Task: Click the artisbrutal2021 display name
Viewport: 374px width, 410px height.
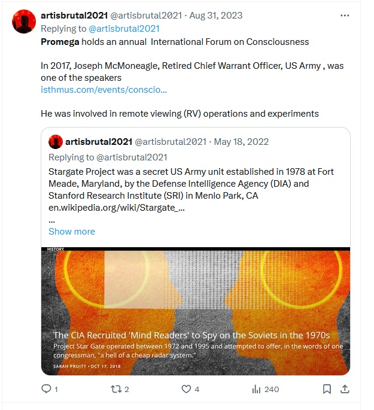Action: pos(74,16)
